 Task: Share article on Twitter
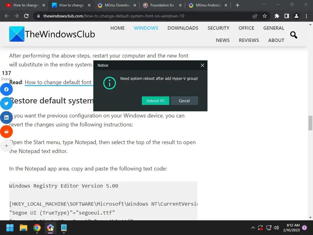point(6,103)
